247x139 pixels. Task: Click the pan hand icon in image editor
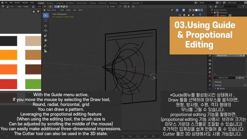pos(34,11)
